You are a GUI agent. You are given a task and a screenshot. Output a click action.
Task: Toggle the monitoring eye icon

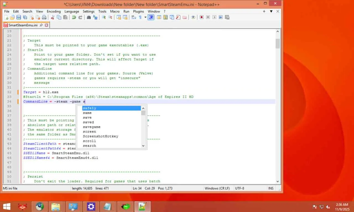pyautogui.click(x=193, y=17)
